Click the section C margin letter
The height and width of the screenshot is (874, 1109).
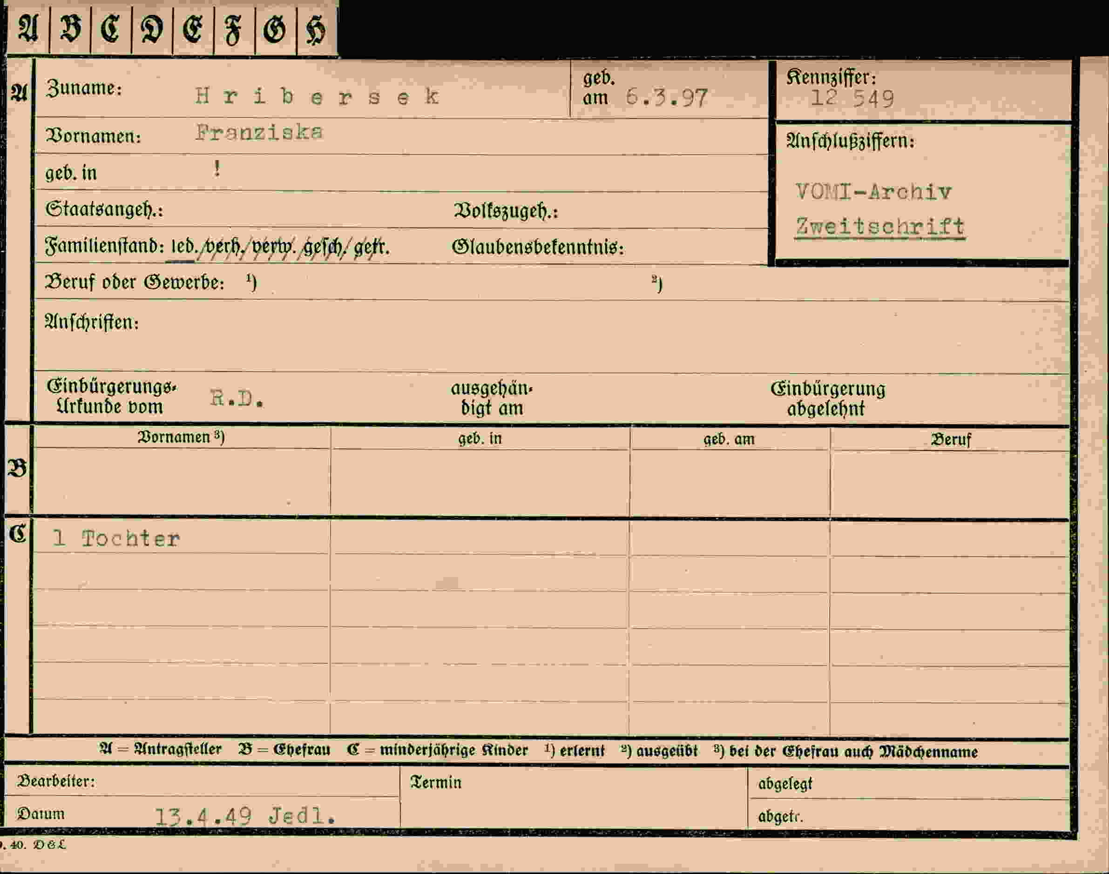pos(17,534)
